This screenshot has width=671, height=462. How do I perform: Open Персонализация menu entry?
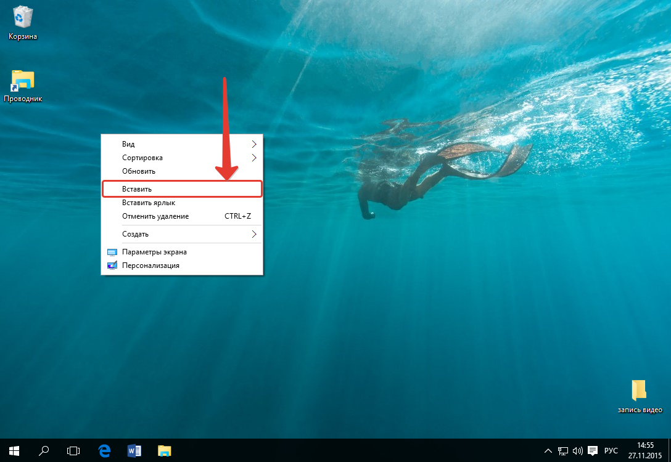[x=182, y=265]
